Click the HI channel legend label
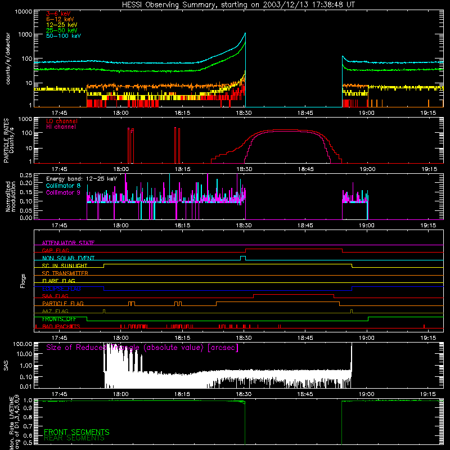The width and height of the screenshot is (450, 450). [x=61, y=127]
